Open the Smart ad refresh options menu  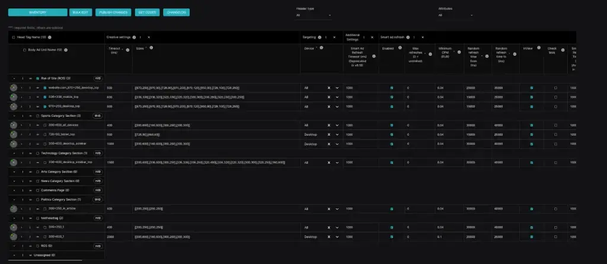(414, 37)
